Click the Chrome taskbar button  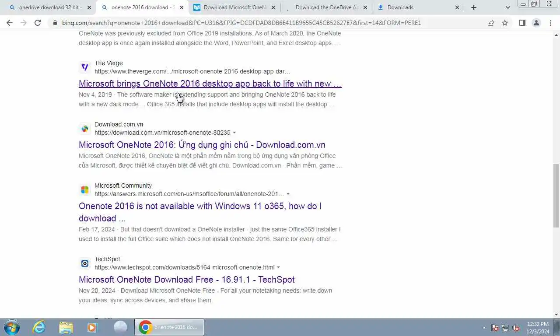(169, 327)
